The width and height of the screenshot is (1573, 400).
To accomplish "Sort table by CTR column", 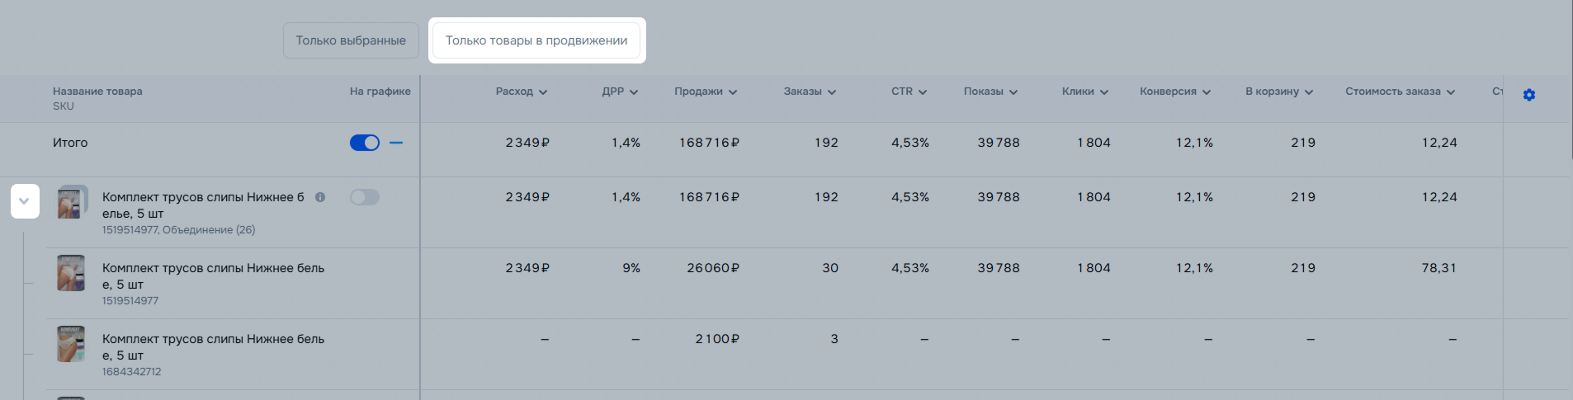I will pos(909,92).
